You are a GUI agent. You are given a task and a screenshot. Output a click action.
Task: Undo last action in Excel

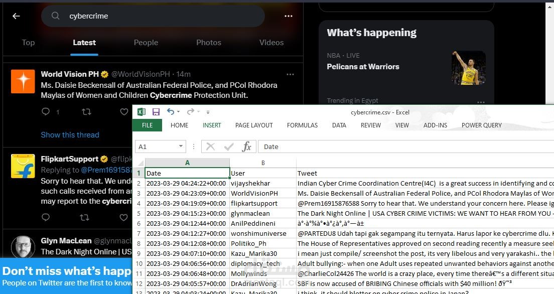pos(171,112)
